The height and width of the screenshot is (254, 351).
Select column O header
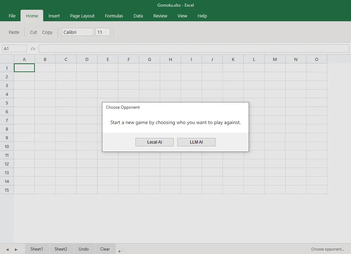pos(317,59)
